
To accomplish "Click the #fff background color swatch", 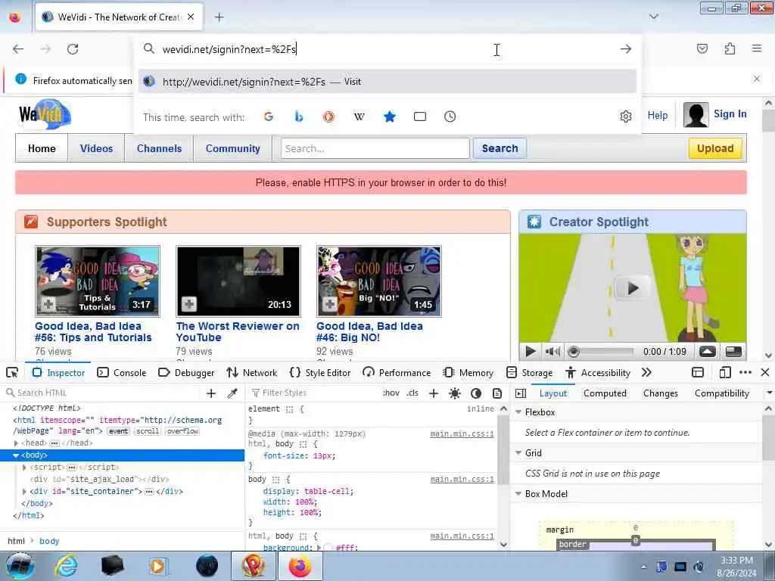I will [x=328, y=548].
